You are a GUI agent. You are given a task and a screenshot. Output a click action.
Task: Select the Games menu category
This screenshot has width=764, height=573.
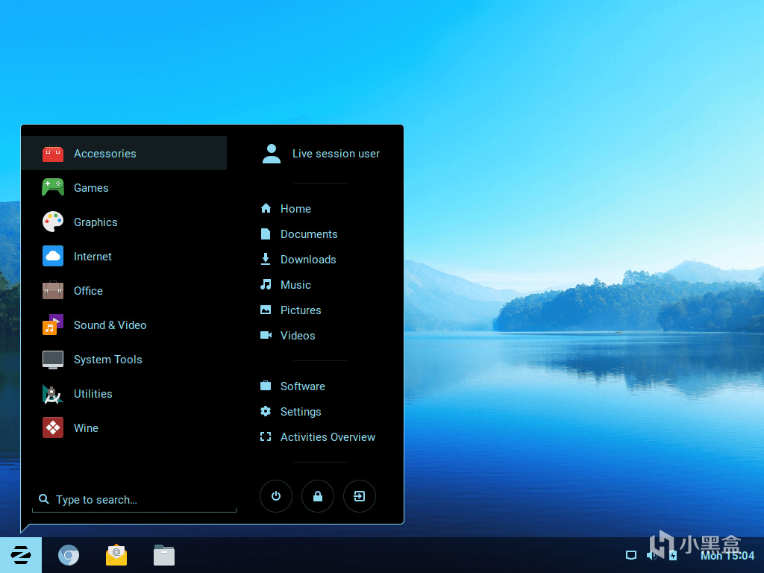tap(125, 187)
